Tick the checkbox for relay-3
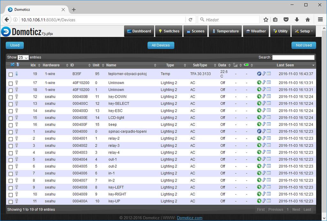This screenshot has width=327, height=221. click(x=11, y=146)
